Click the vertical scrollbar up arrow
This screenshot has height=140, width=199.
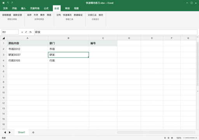coord(197,37)
